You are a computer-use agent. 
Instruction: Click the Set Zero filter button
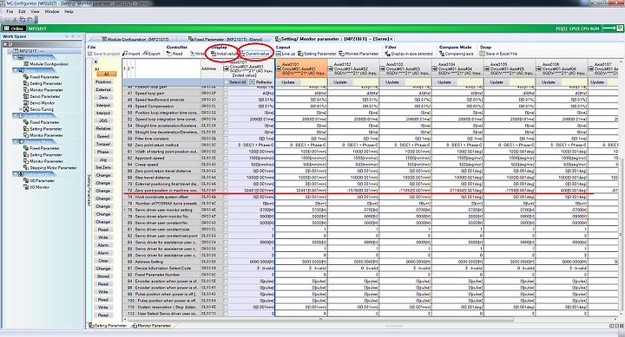102,167
